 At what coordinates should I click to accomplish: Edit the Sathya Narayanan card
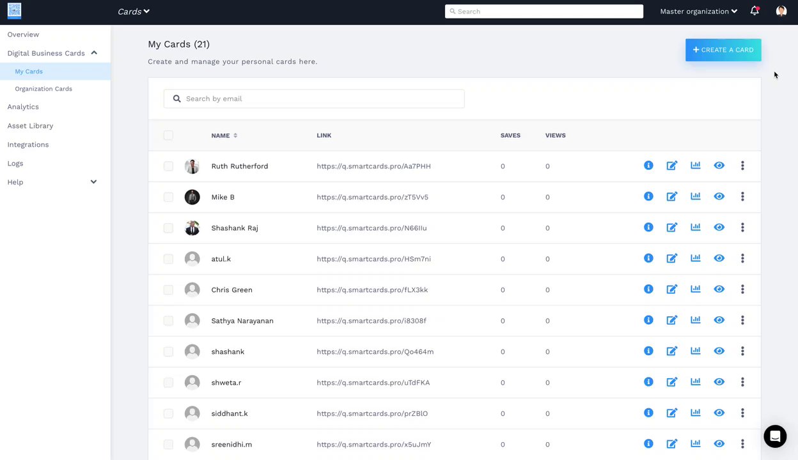[x=672, y=321]
